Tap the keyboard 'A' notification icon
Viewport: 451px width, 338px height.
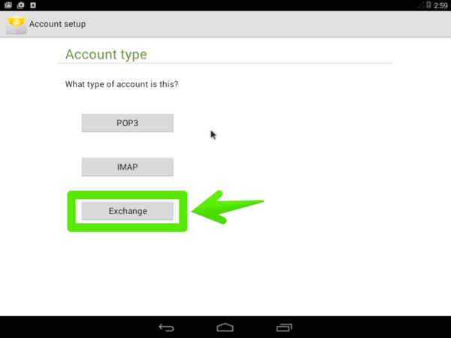click(x=33, y=5)
